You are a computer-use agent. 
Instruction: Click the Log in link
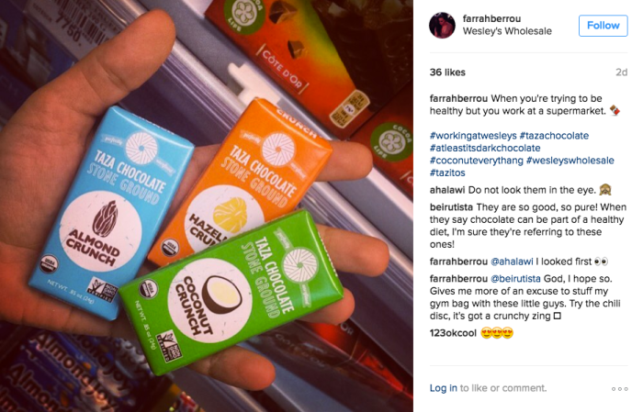pyautogui.click(x=443, y=388)
